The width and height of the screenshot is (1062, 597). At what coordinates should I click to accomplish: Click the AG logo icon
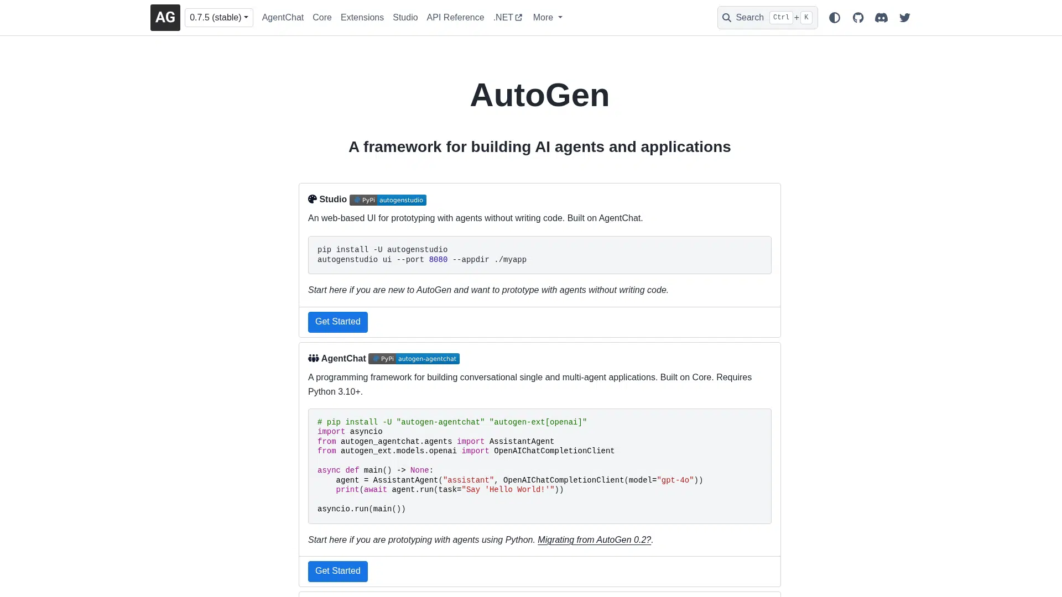(x=165, y=18)
